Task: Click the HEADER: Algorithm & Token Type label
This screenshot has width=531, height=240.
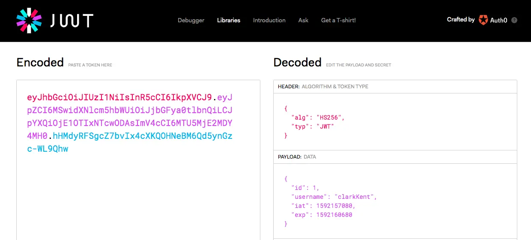Action: click(323, 87)
